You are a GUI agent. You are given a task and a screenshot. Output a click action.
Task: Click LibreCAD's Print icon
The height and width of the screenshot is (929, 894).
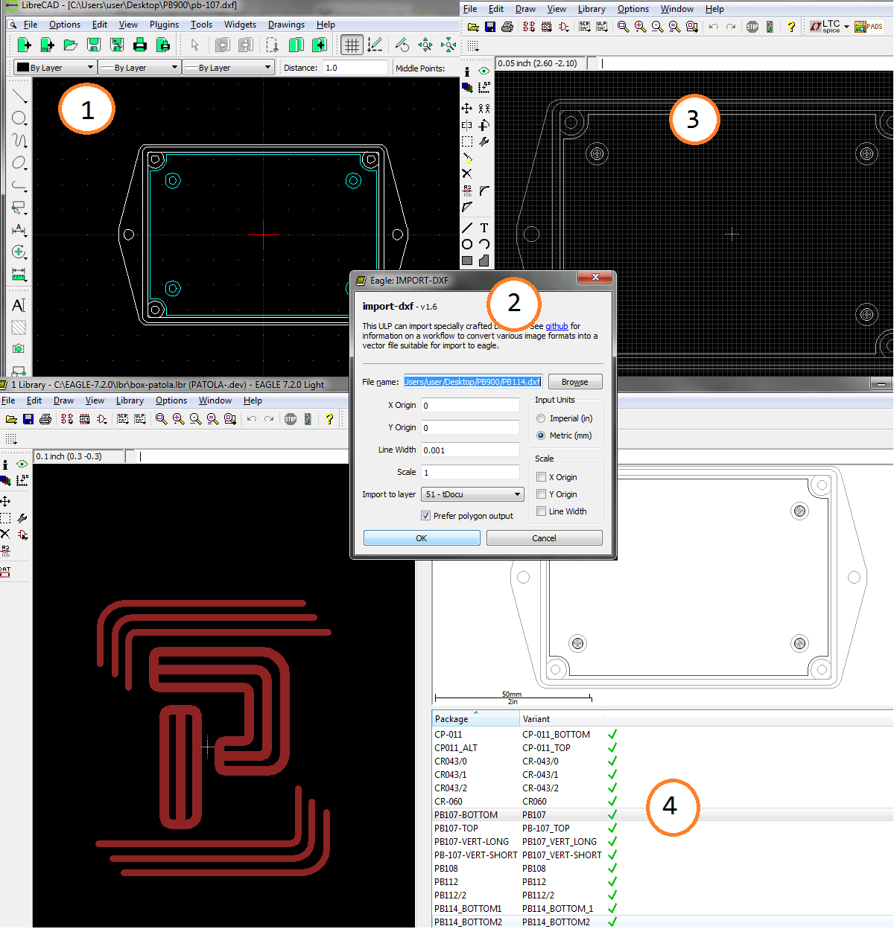point(139,45)
